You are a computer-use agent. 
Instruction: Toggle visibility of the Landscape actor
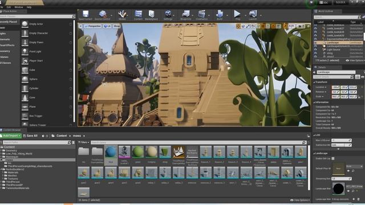pos(315,43)
